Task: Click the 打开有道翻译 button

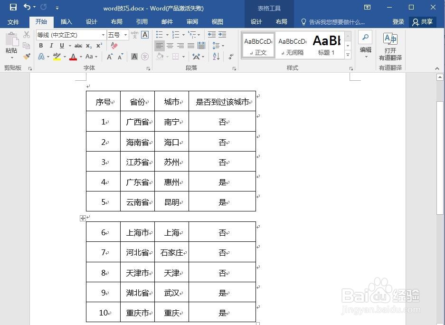Action: pos(390,45)
